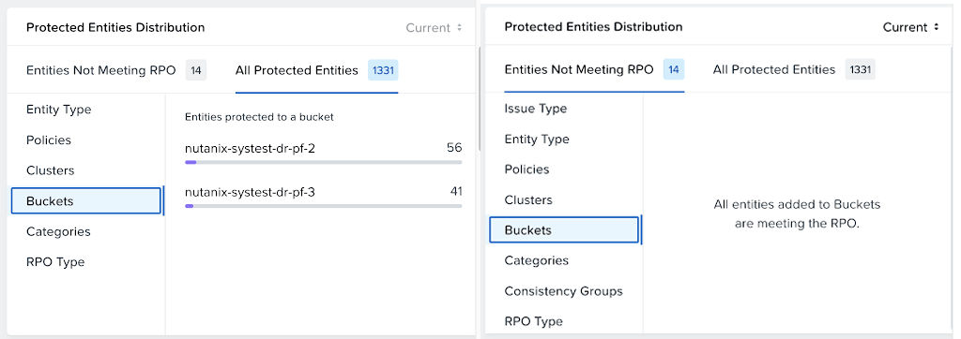The image size is (961, 339).
Task: Click nutanix-systest-dr-pf-3 bucket name
Action: click(250, 192)
